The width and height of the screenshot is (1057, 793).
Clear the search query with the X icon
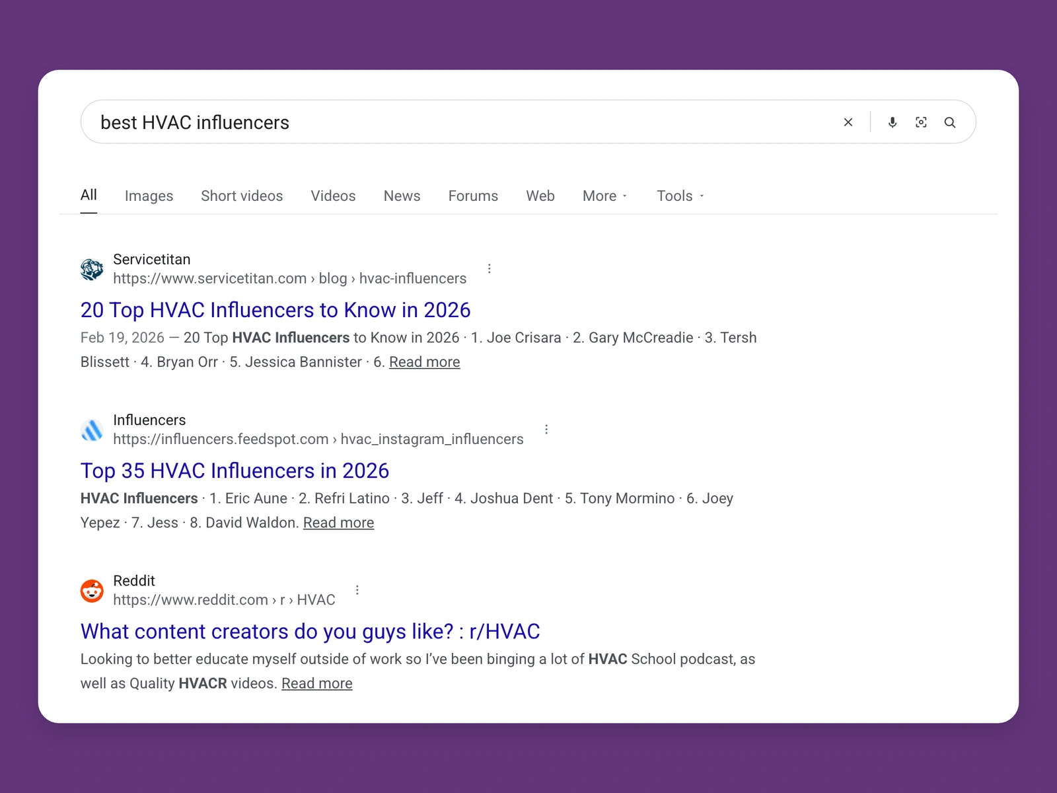tap(848, 122)
